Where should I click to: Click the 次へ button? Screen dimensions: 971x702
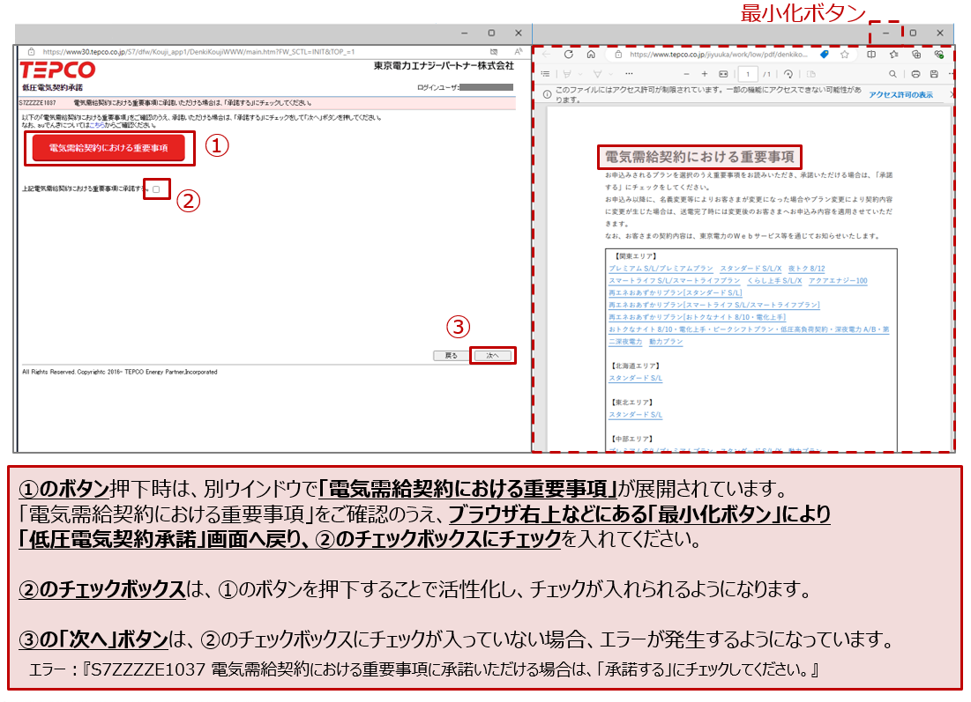pyautogui.click(x=492, y=356)
